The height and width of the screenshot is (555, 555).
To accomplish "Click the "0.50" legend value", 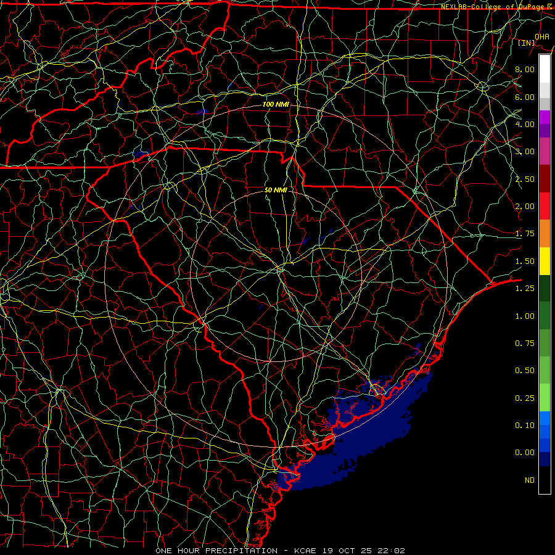I will point(525,371).
